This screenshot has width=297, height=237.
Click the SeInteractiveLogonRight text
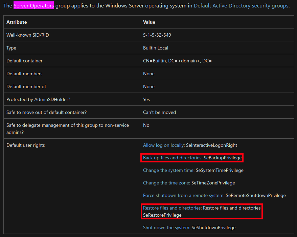pyautogui.click(x=211, y=145)
